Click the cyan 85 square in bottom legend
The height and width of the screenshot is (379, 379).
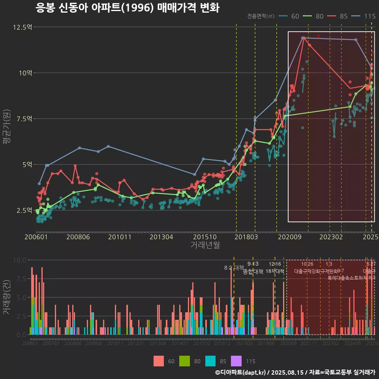(210, 361)
